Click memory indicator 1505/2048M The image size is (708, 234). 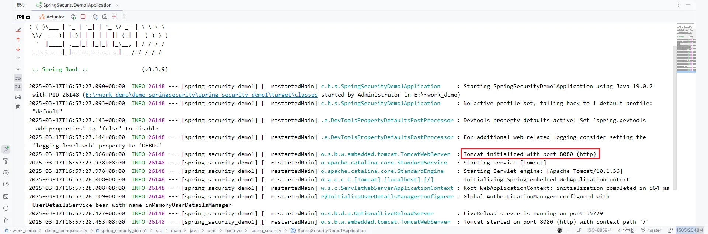point(690,231)
